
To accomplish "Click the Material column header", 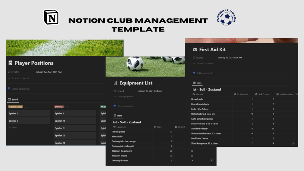I will tap(198, 94).
